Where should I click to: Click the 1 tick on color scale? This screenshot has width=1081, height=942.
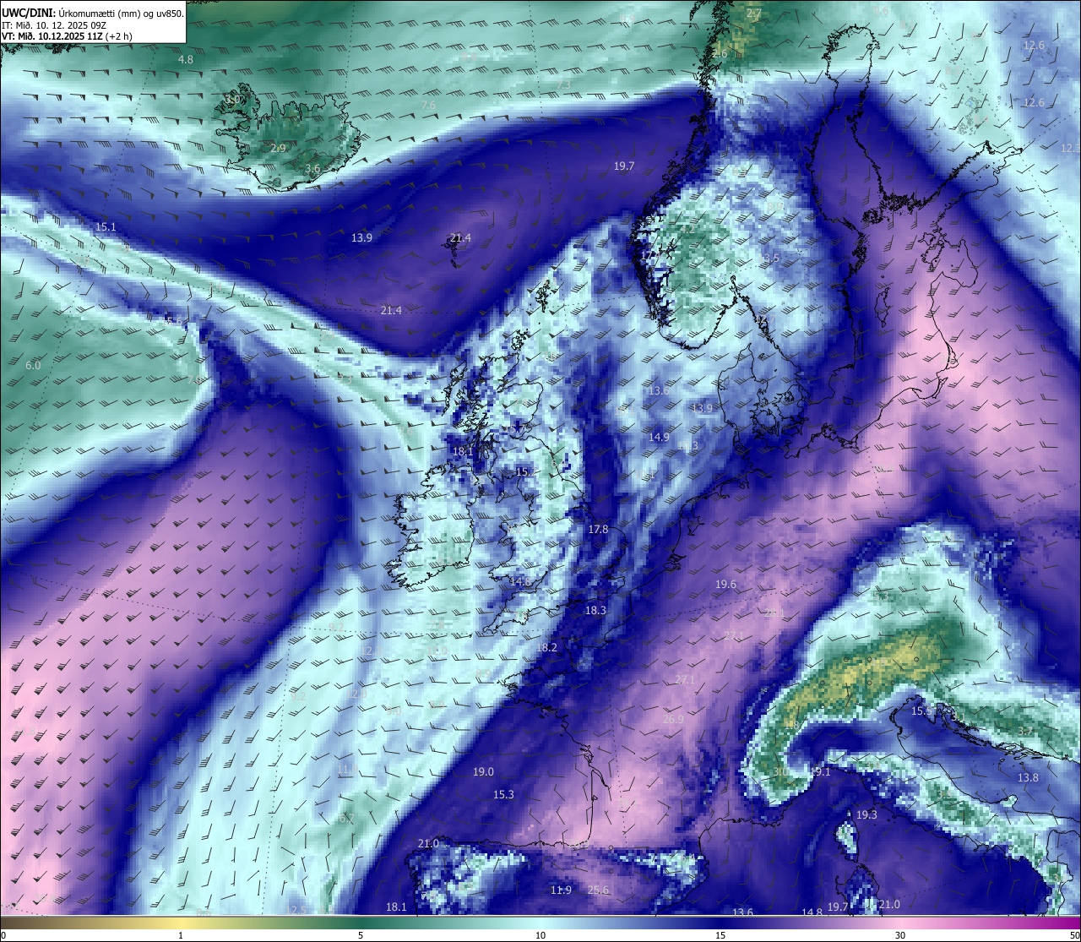[181, 935]
